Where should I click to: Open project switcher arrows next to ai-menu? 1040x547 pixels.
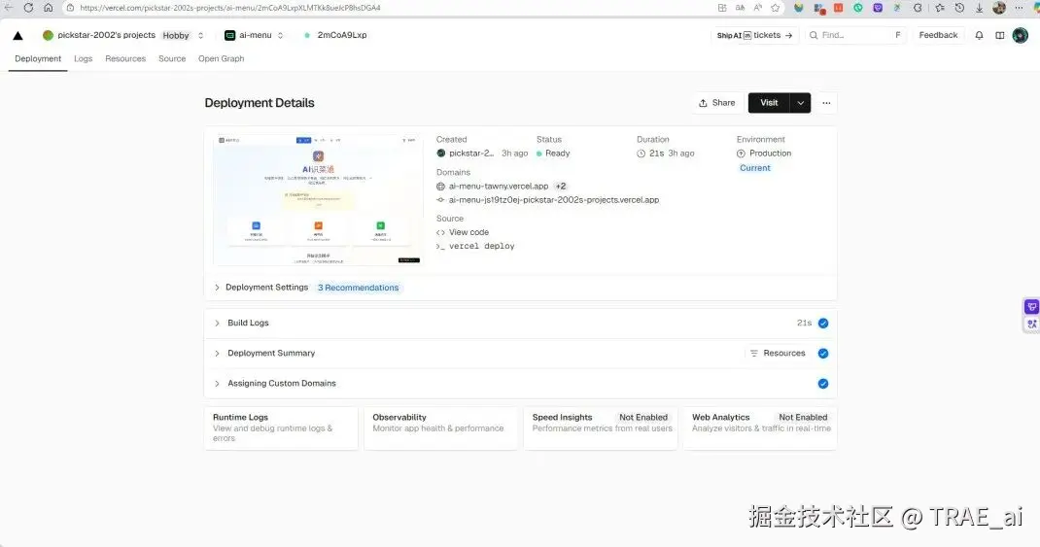coord(281,35)
